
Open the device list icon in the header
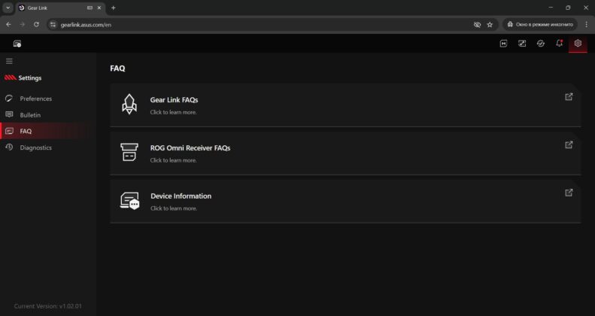[x=17, y=44]
